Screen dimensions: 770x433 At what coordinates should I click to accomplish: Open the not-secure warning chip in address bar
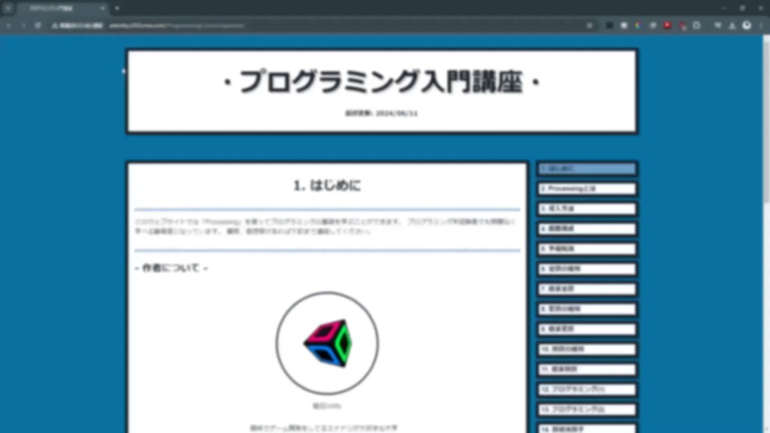[77, 26]
